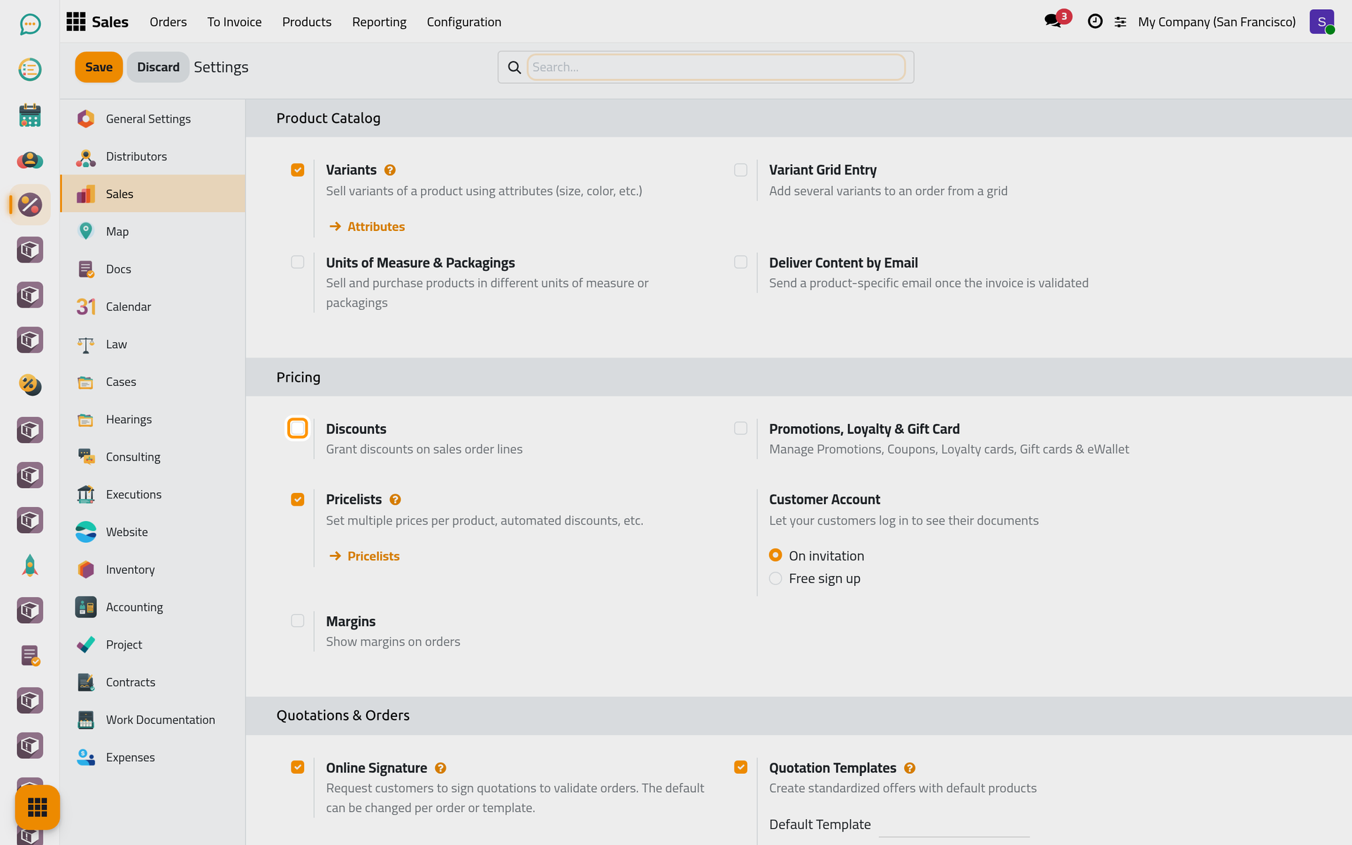Open the To Invoice menu
This screenshot has height=845, width=1352.
(234, 22)
